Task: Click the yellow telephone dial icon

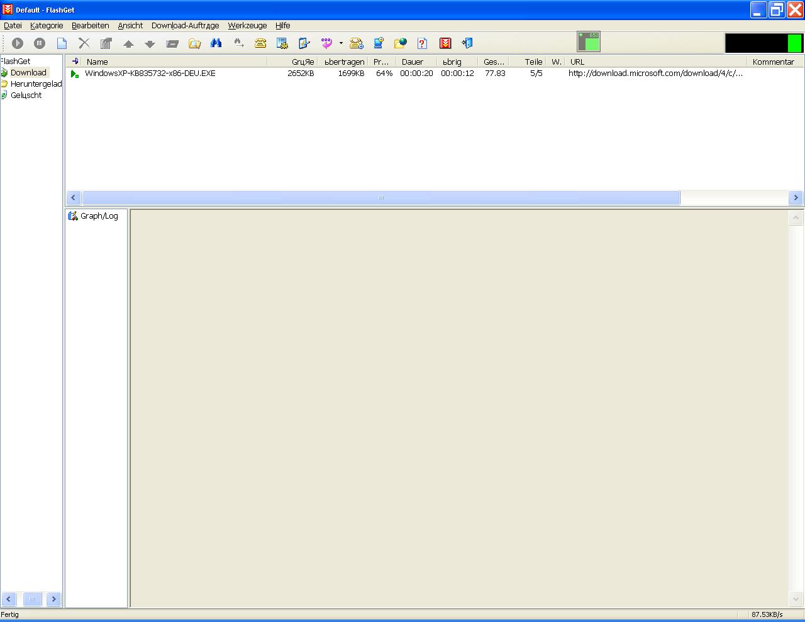Action: [x=260, y=43]
